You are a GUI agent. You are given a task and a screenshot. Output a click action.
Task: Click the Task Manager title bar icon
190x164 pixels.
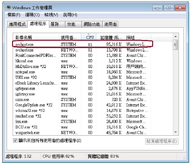pos(8,8)
